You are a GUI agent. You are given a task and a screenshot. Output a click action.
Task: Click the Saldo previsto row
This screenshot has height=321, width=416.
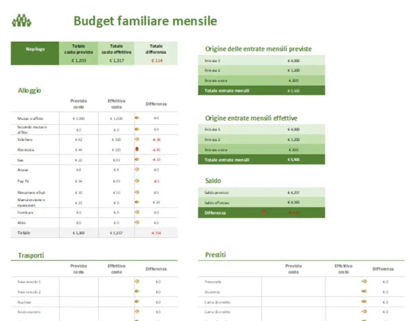[x=261, y=193]
